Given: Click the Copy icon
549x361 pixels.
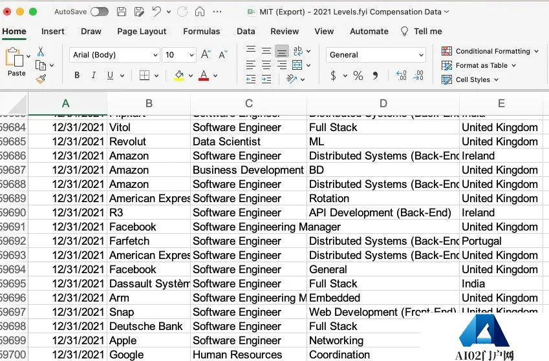Looking at the screenshot, I should [41, 65].
